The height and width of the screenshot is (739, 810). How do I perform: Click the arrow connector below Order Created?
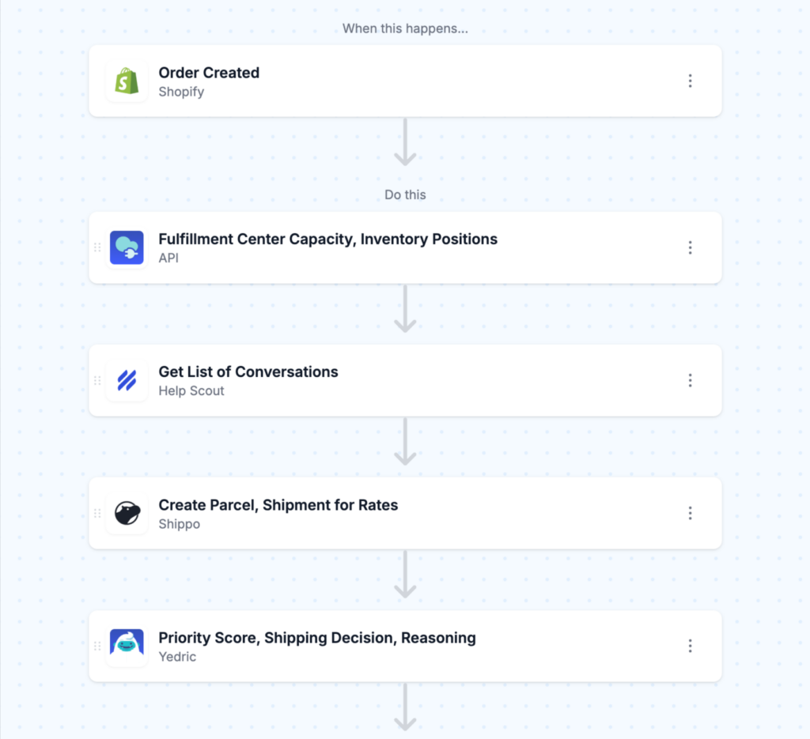[405, 142]
